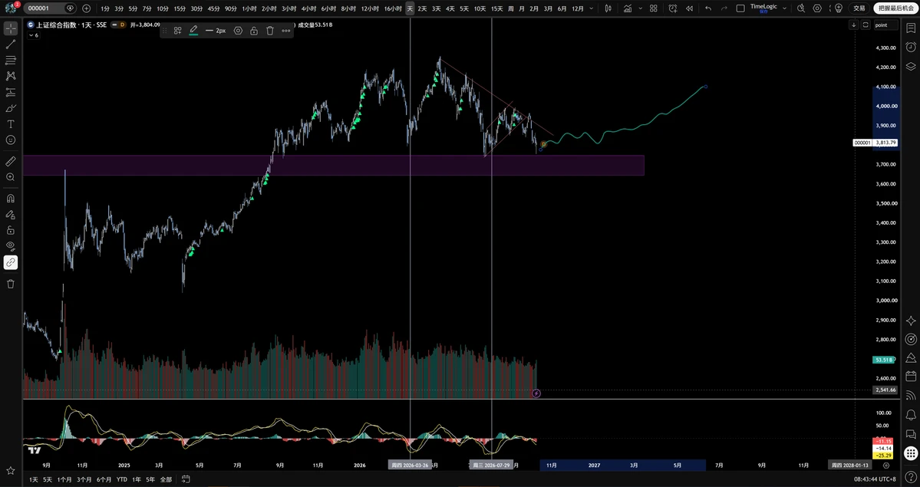This screenshot has height=487, width=920.
Task: Select the 15分 interval
Action: [x=180, y=8]
